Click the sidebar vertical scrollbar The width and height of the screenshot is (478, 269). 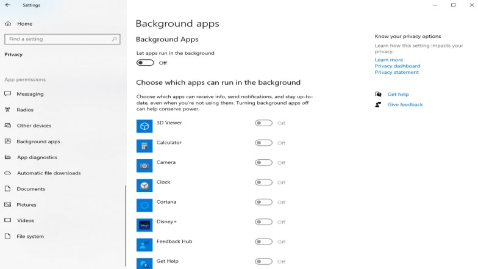pyautogui.click(x=126, y=226)
